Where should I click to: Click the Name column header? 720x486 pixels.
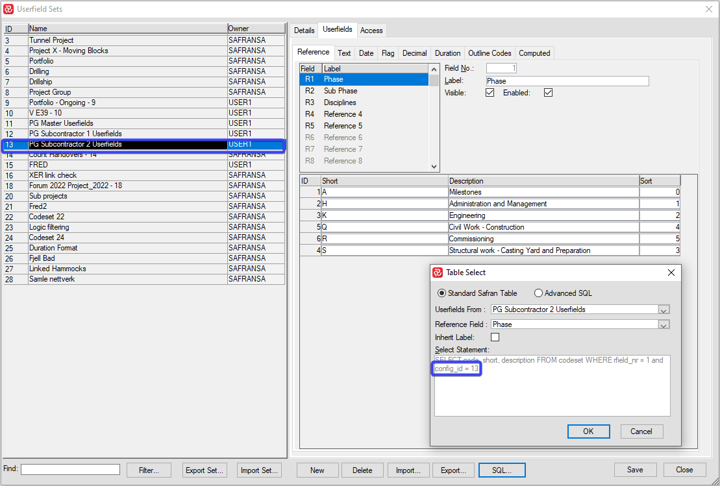(x=128, y=29)
